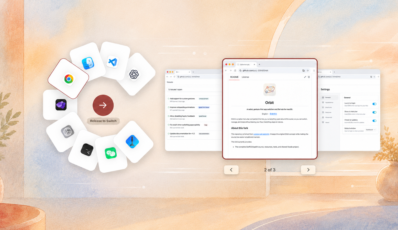The width and height of the screenshot is (398, 230).
Task: Open a new tab in the center window
Action: [x=259, y=64]
